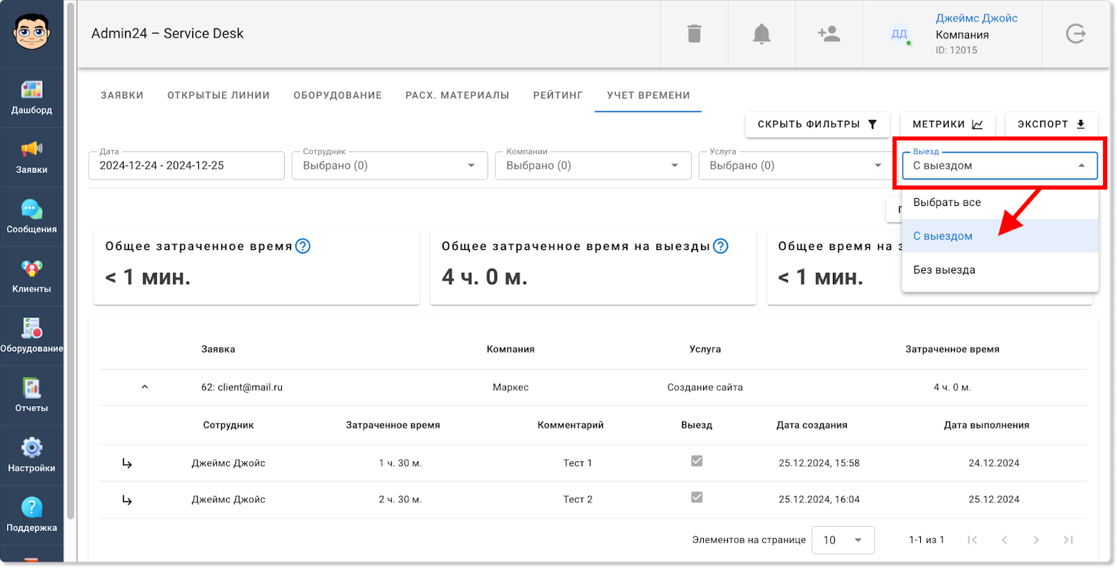Open the Рейтинг tab

pyautogui.click(x=558, y=96)
